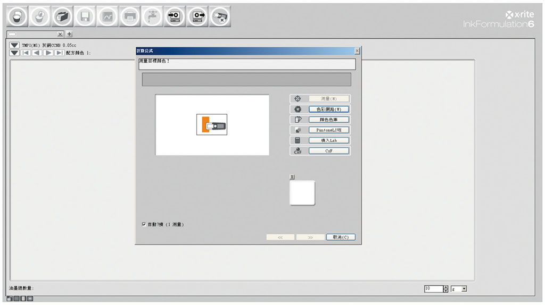
Task: Click the printer icon in toolbar
Action: 130,16
